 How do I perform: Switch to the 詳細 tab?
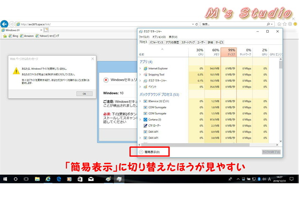[x=210, y=42]
